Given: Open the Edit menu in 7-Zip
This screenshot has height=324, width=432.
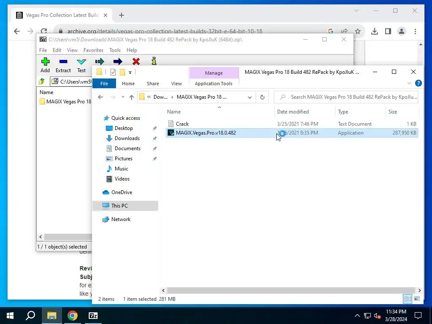Looking at the screenshot, I should [57, 50].
